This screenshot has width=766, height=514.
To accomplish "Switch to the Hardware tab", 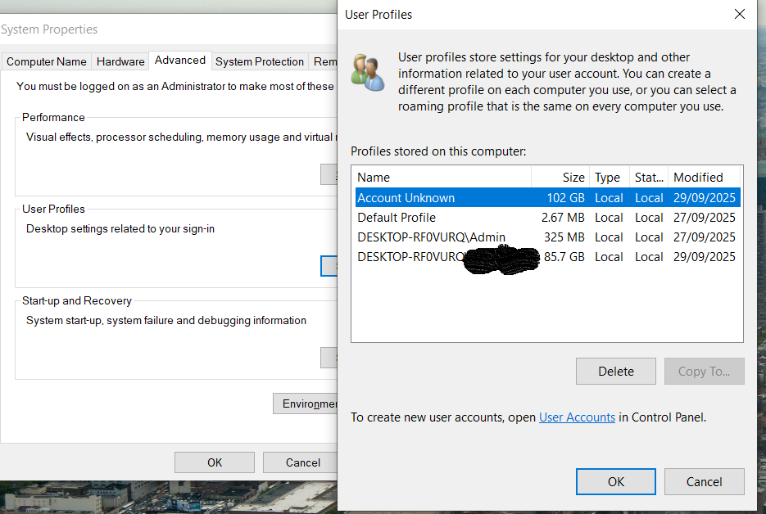I will tap(120, 61).
